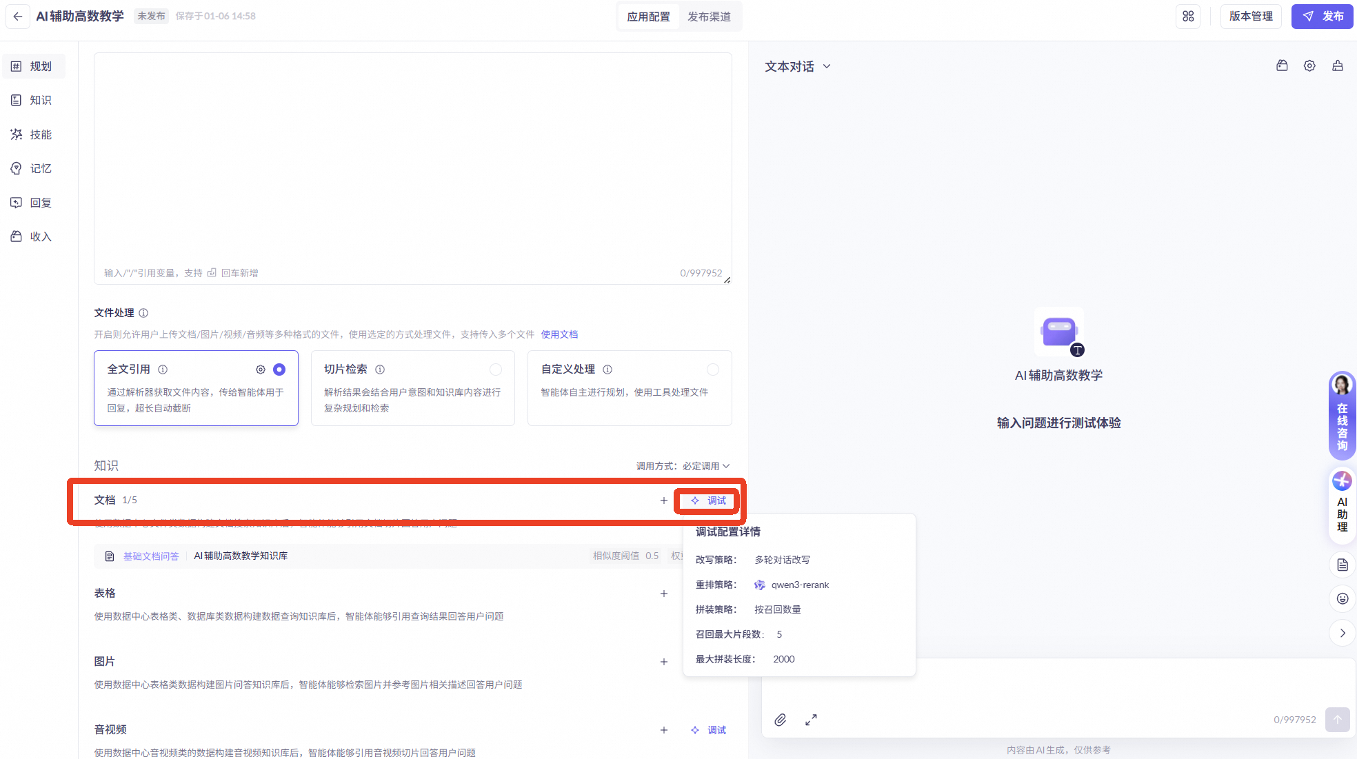Open the 调用方式 必定调用 dropdown

(x=705, y=466)
